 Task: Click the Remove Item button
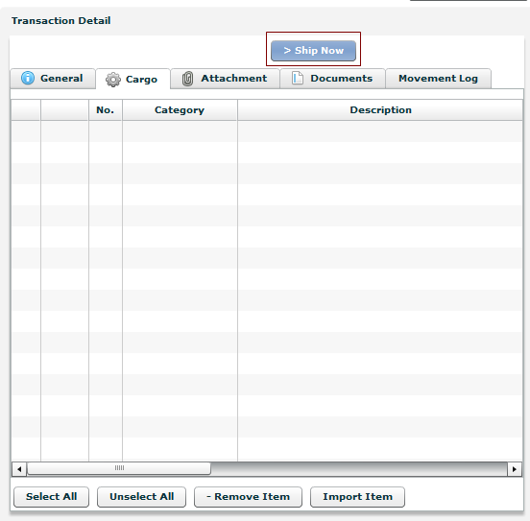point(248,497)
